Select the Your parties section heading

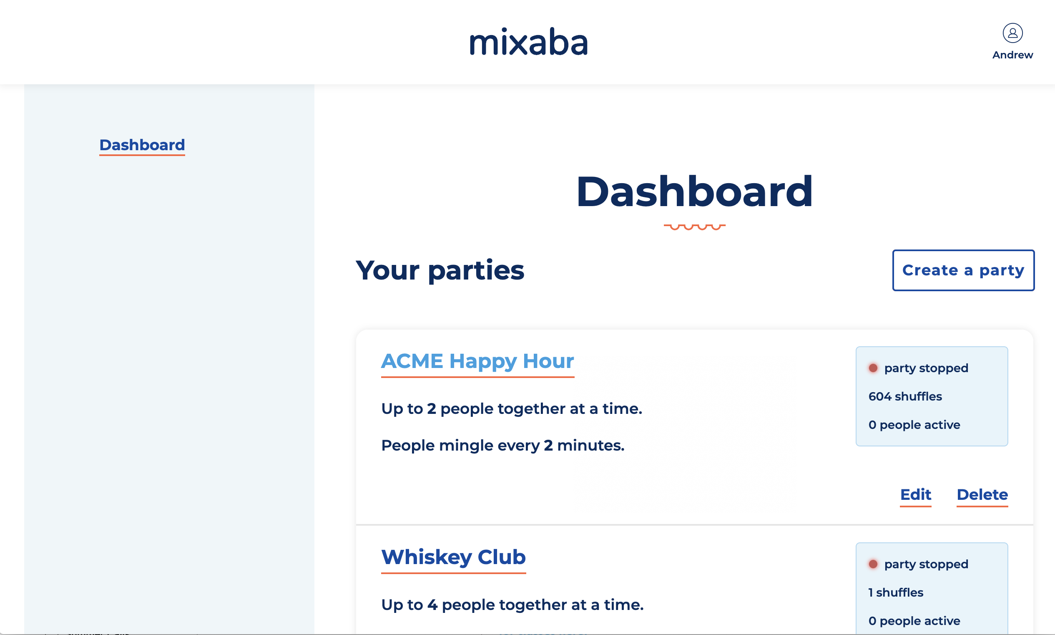click(440, 270)
